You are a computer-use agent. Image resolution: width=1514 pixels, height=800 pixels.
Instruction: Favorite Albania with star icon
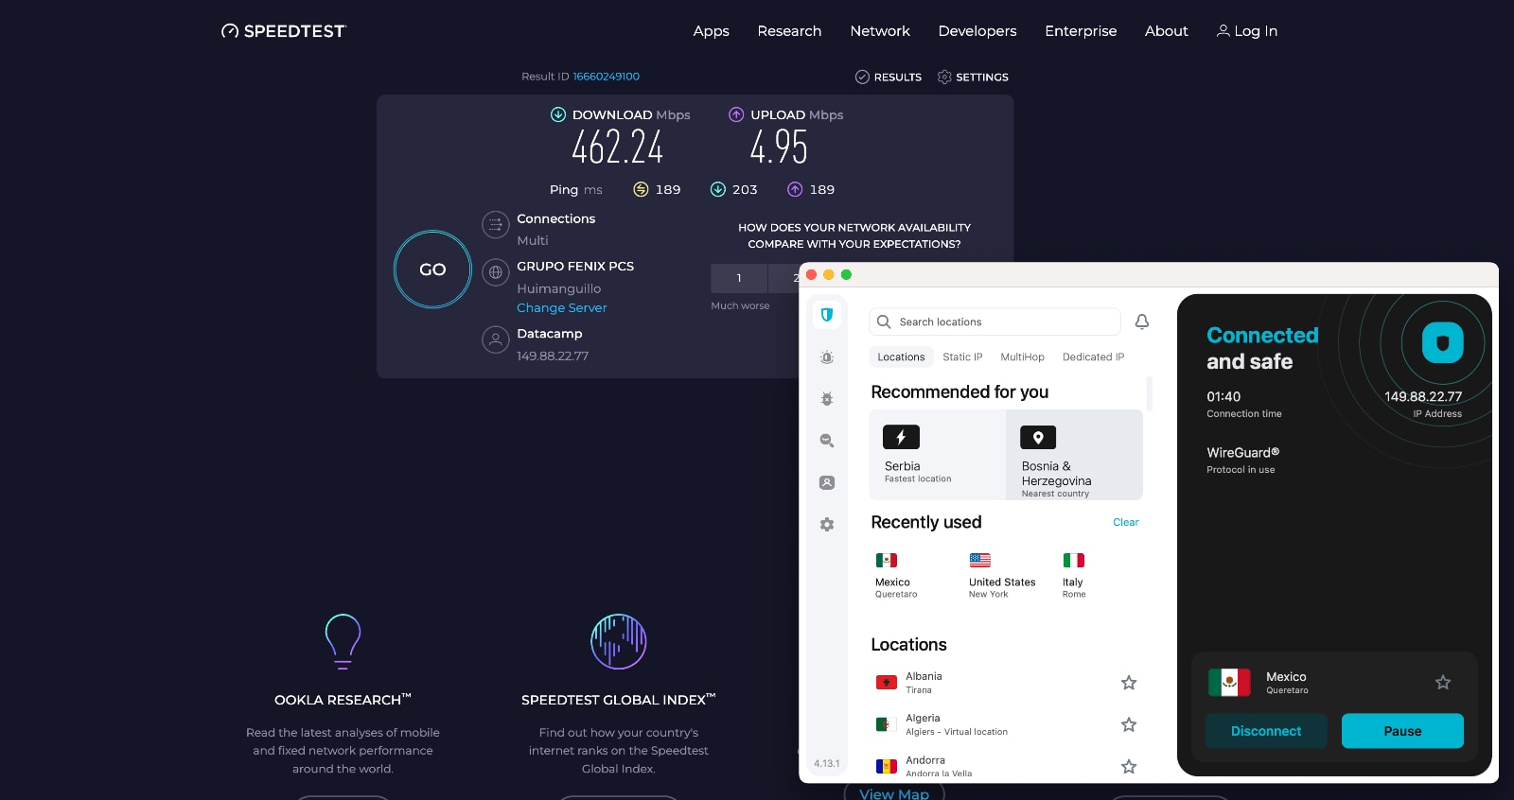1129,683
